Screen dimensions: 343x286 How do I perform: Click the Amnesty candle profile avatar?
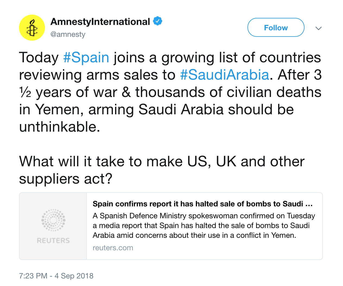click(x=32, y=28)
